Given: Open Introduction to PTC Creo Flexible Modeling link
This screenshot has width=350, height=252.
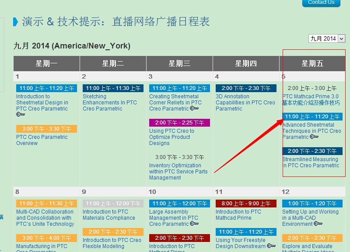Looking at the screenshot, I should click(x=112, y=243).
